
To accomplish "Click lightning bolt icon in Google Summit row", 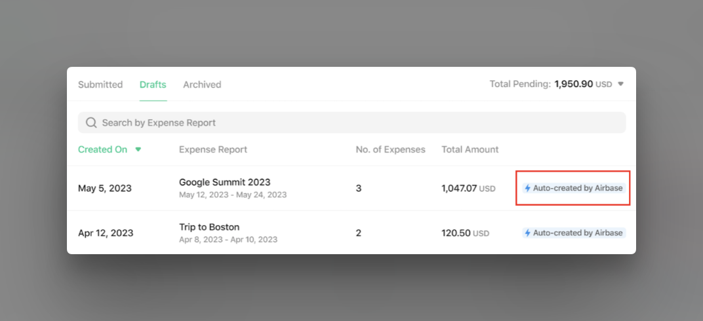I will coord(528,188).
